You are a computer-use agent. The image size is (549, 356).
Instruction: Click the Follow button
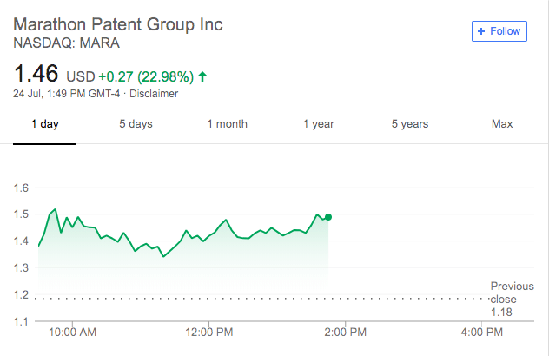click(x=499, y=31)
